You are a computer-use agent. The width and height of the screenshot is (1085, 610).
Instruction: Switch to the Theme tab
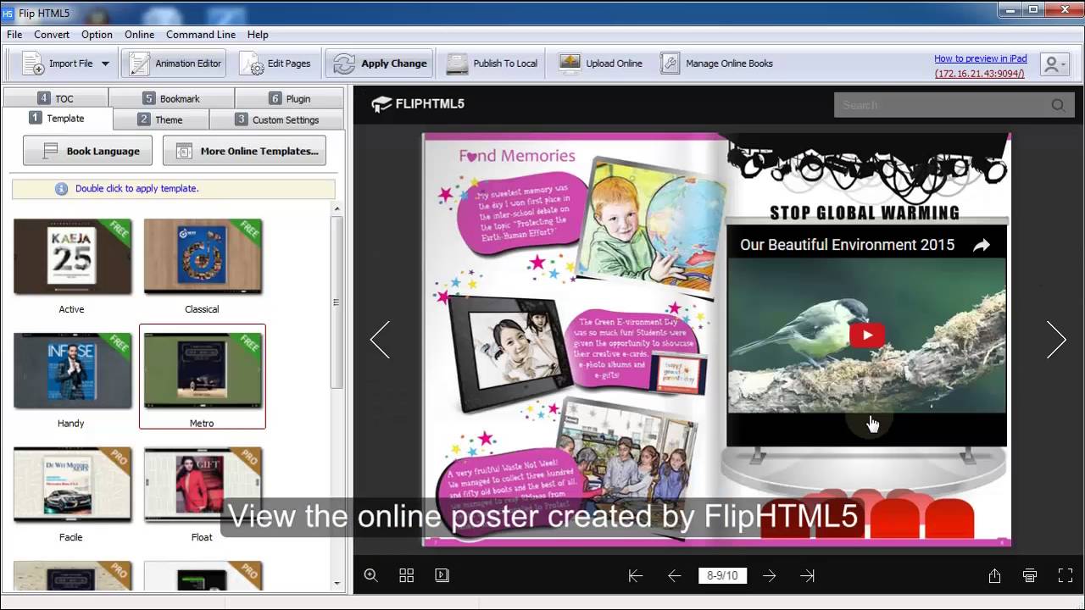tap(160, 119)
